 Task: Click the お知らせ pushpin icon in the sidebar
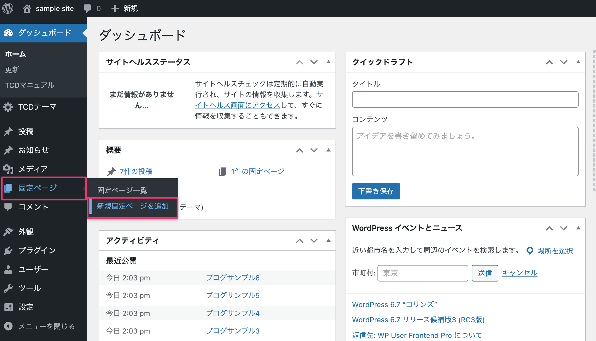(x=8, y=150)
